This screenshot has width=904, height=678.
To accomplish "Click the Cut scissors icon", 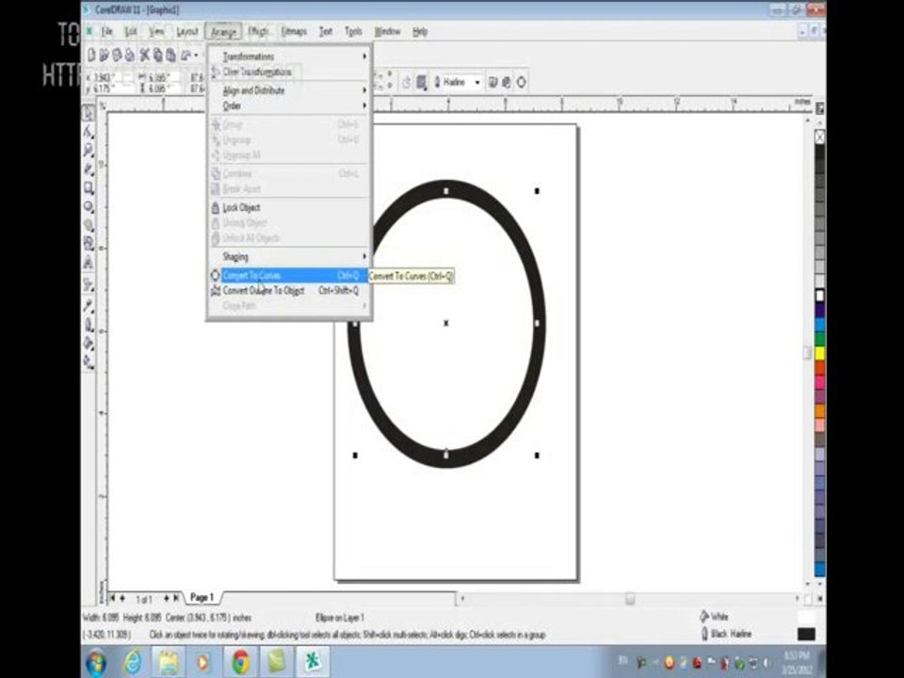I will [x=144, y=55].
